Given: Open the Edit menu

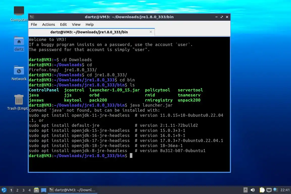Looking at the screenshot, I should click(x=63, y=25).
